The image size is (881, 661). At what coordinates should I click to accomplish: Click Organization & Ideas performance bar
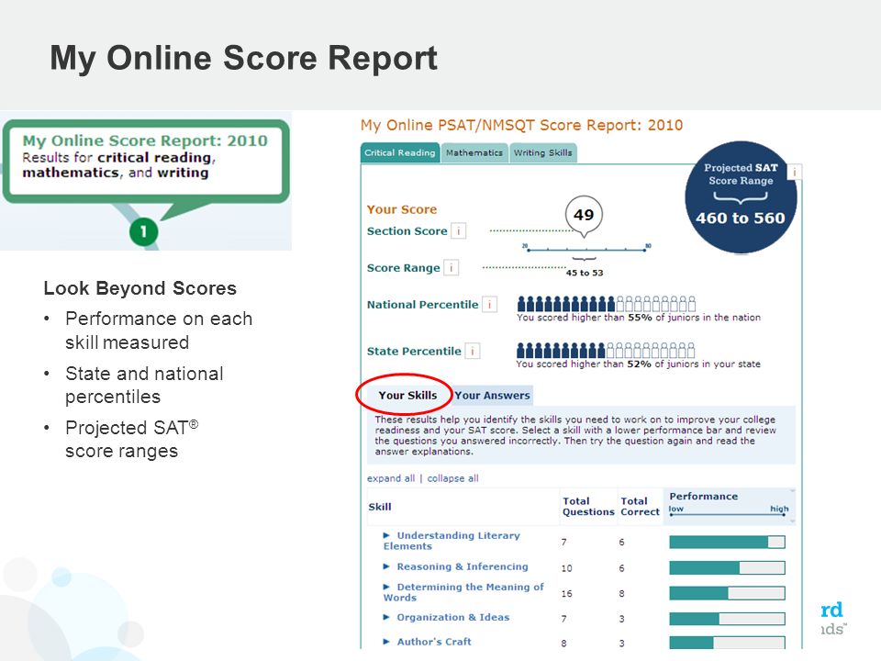tap(727, 619)
